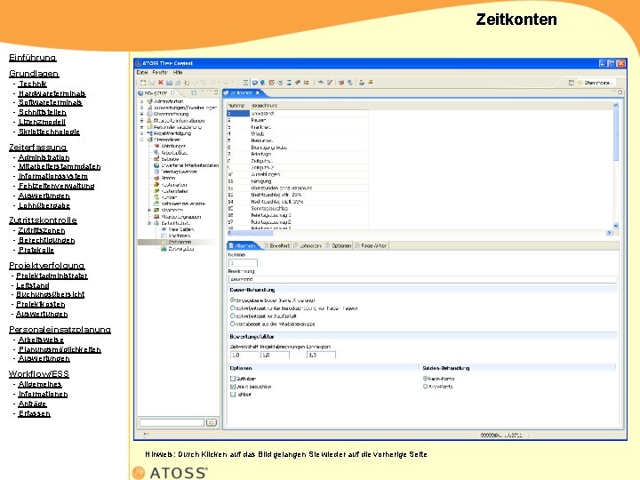Viewport: 640px width, 480px height.
Task: Click the Zeitregeln chart icon in tree
Action: [164, 249]
